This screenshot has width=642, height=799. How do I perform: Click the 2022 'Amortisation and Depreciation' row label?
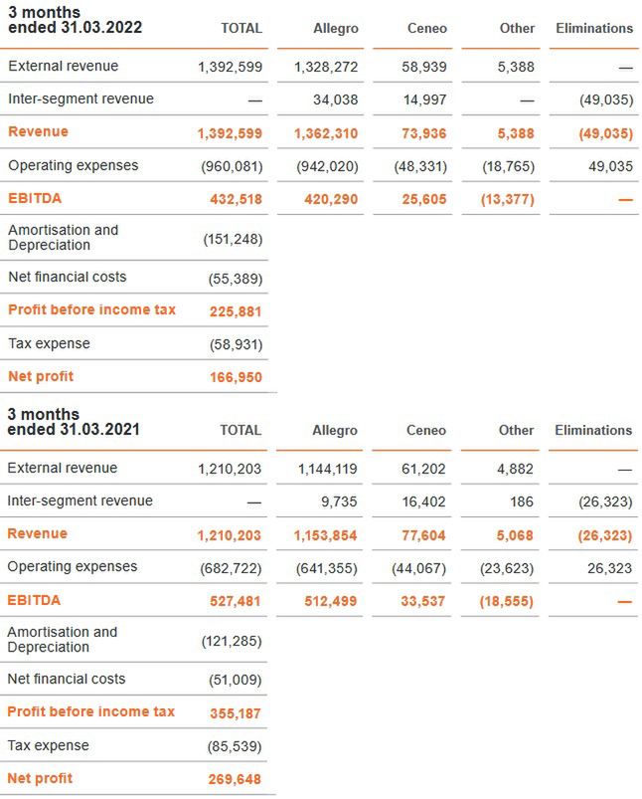[x=63, y=238]
